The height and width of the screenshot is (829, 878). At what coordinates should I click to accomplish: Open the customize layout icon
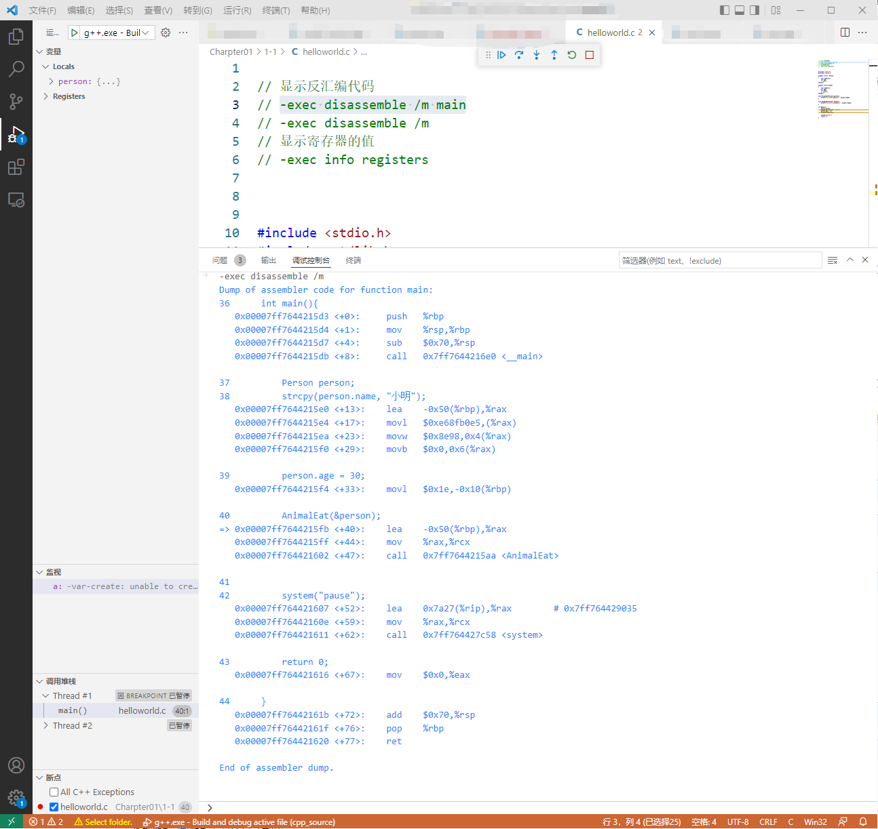click(x=776, y=10)
